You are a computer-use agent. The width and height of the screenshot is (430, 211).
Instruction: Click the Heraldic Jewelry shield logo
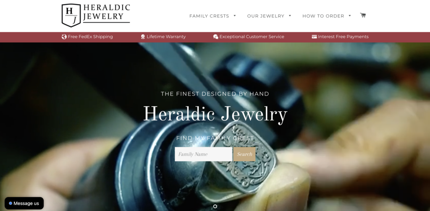point(71,16)
